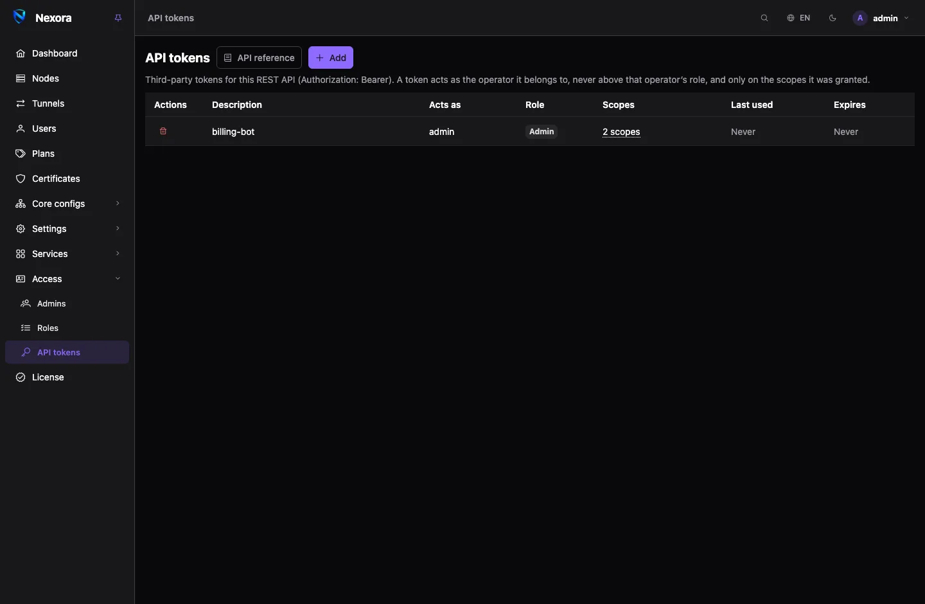
Task: Expand the Settings submenu
Action: (67, 229)
